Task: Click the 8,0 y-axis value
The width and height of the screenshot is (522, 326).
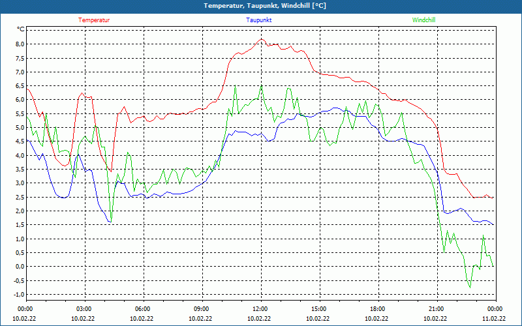Action: 20,44
